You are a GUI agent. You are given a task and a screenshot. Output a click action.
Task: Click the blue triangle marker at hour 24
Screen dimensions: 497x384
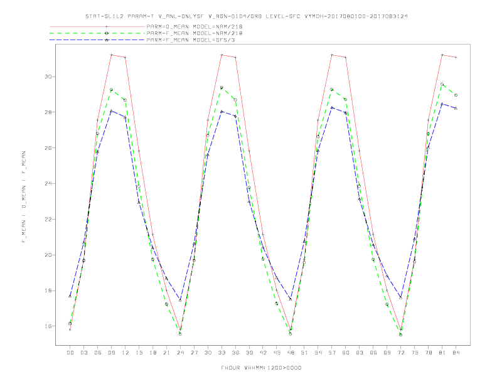(x=180, y=300)
